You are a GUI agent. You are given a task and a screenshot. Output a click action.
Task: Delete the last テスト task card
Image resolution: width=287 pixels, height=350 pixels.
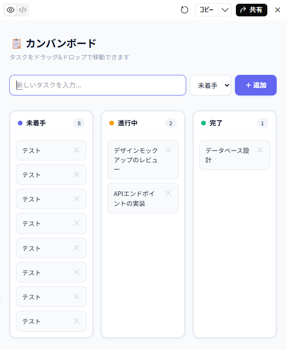point(76,321)
